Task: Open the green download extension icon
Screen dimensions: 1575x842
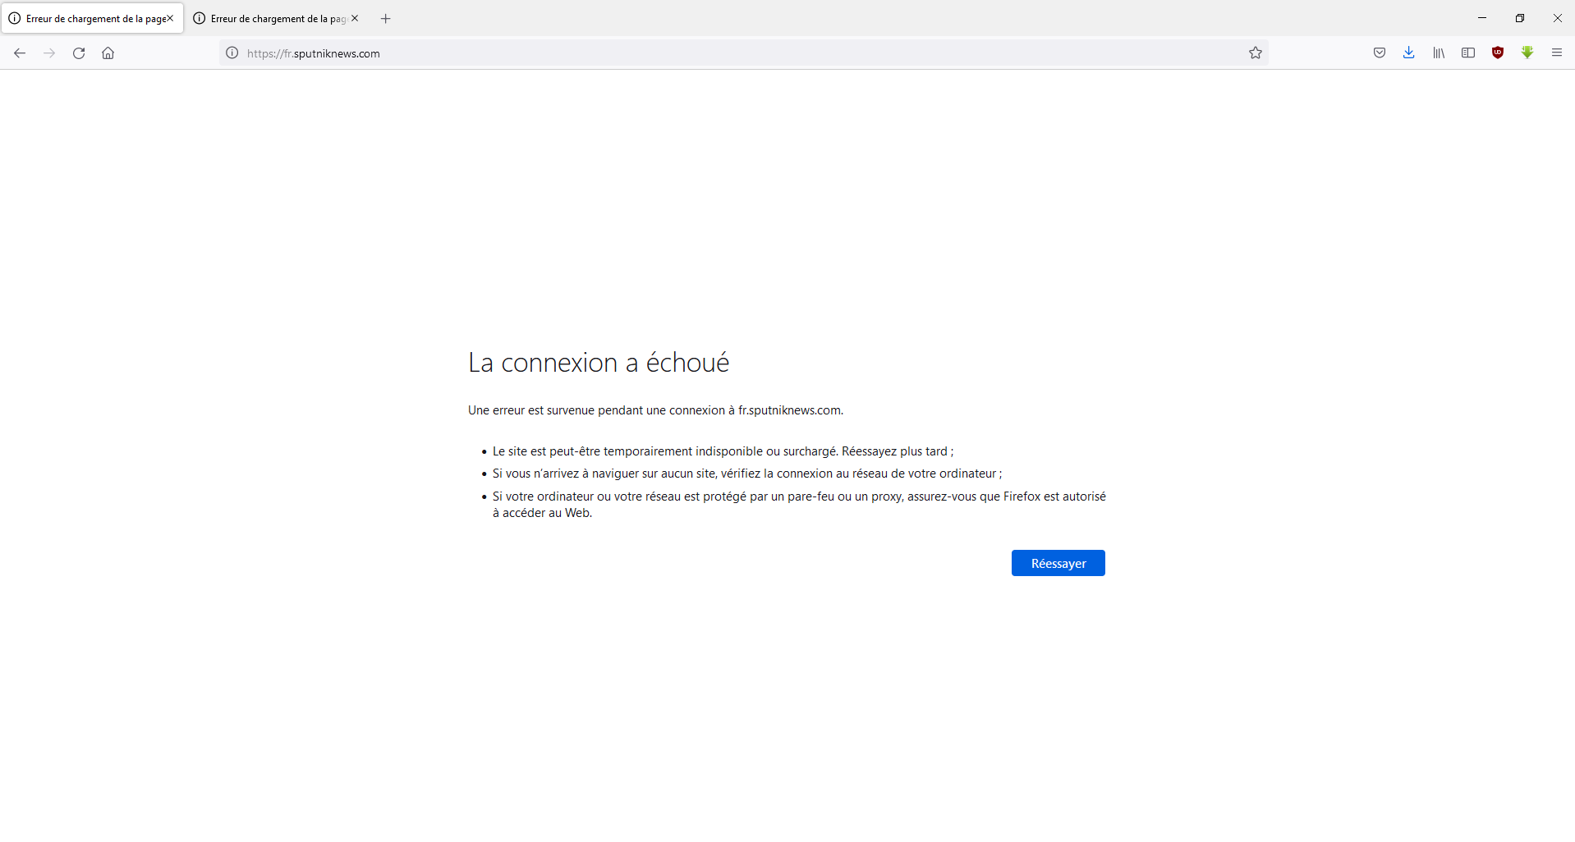Action: point(1527,53)
